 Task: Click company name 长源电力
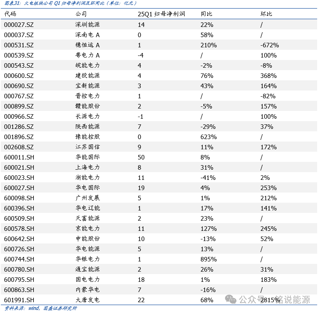88,116
